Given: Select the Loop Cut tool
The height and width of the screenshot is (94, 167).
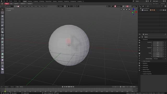Looking at the screenshot, I should coord(2,48).
